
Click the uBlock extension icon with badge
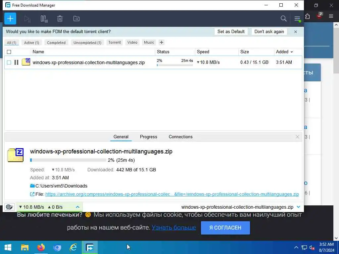pyautogui.click(x=319, y=16)
